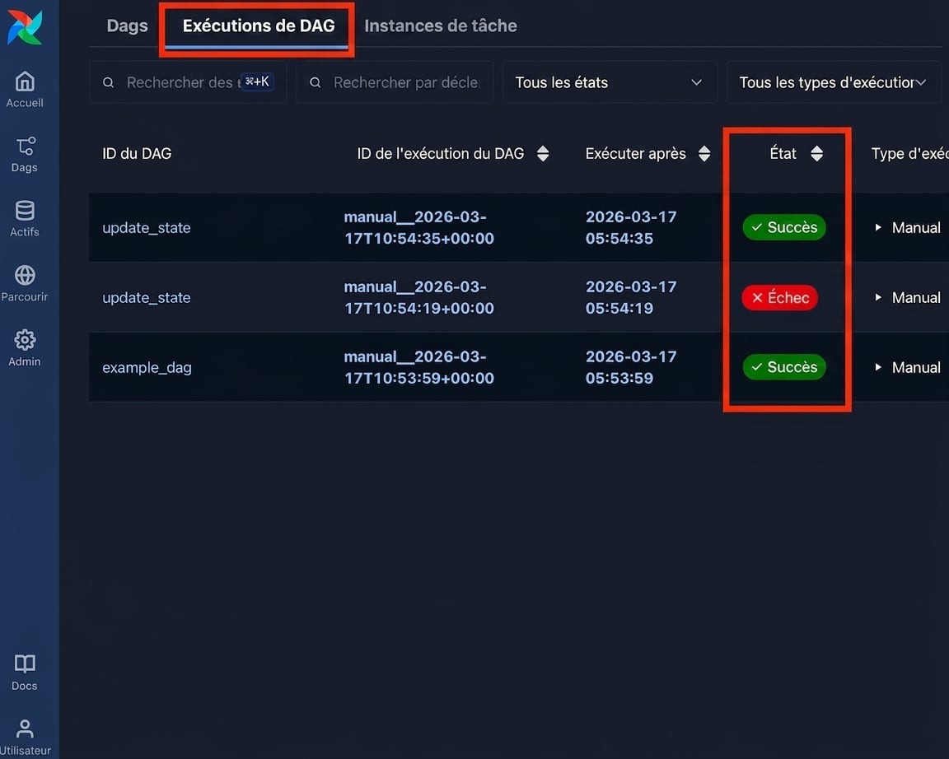Open run manual__2026-03-17T10:54:19+00:00
Image resolution: width=949 pixels, height=759 pixels.
(x=418, y=297)
